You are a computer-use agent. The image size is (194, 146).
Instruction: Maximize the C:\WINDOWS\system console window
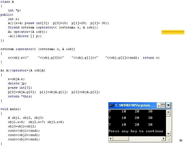pos(163,105)
